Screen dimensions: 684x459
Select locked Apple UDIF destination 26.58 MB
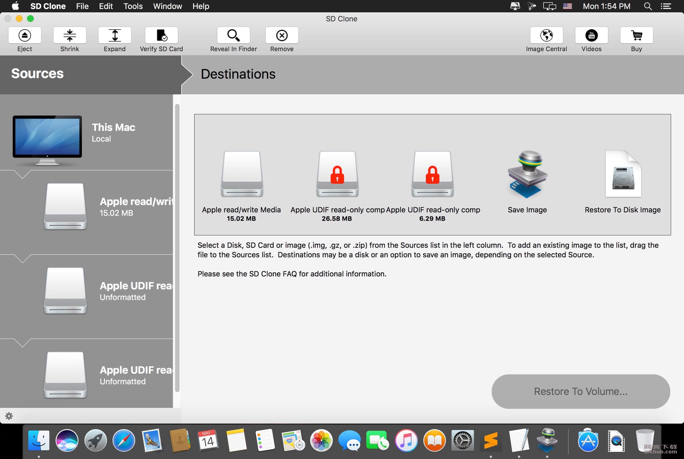[337, 186]
